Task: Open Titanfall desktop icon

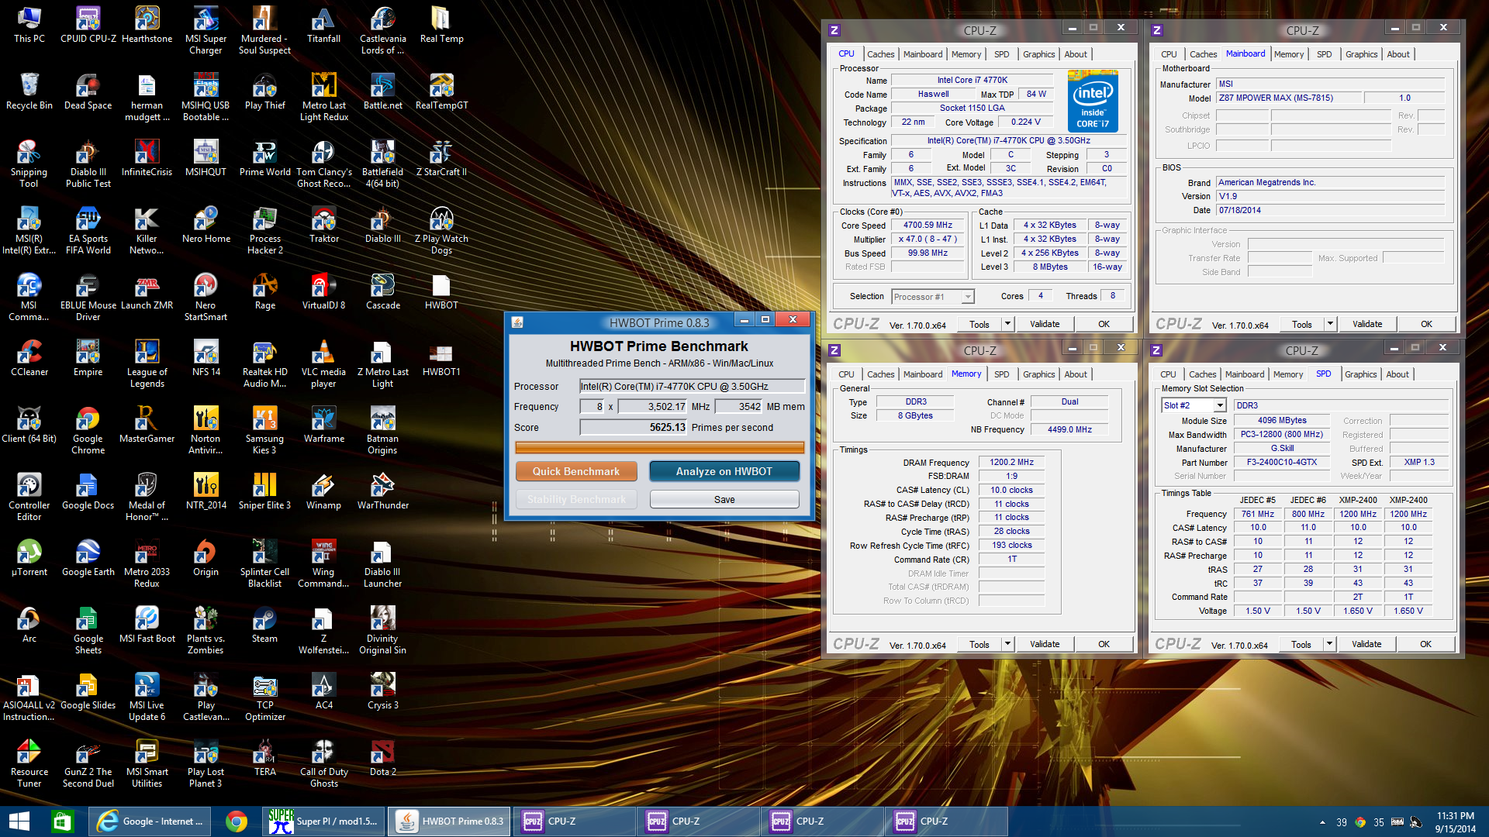Action: [x=323, y=25]
